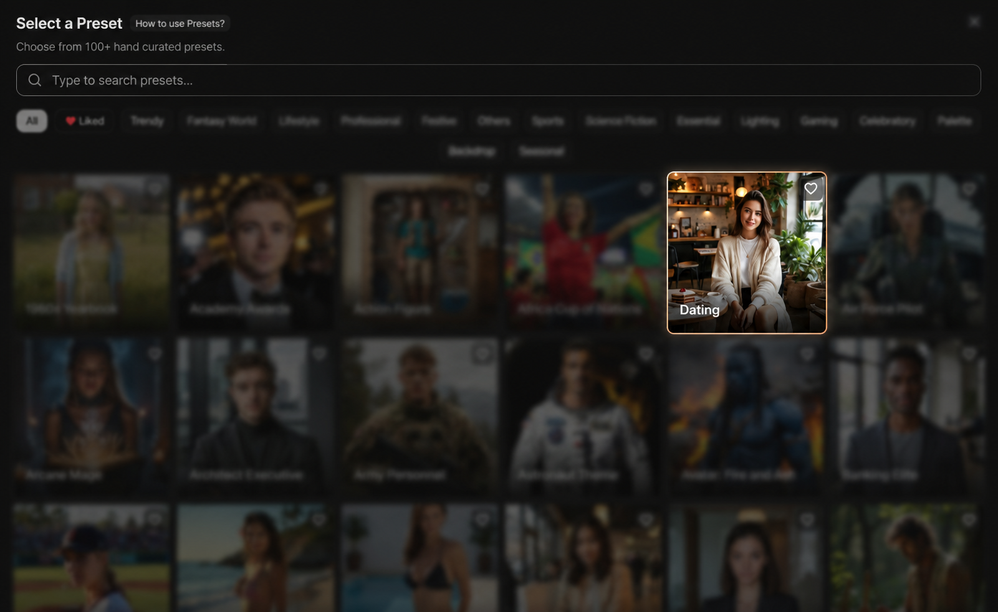
Task: Heart the Army Personnel preset
Action: click(482, 354)
